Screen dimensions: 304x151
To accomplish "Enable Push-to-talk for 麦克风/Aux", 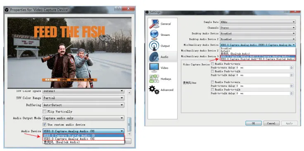I will coord(212,90).
